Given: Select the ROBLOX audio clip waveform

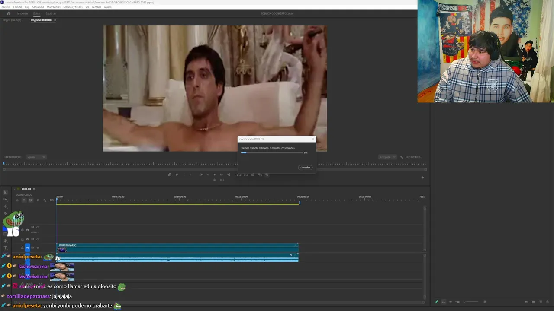Looking at the screenshot, I should 177,257.
